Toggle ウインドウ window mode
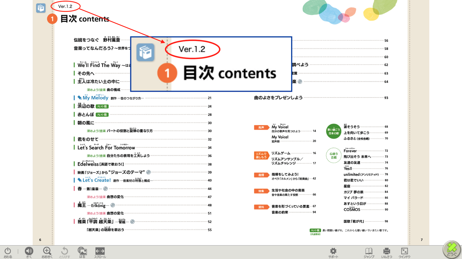462x259 pixels. point(404,252)
